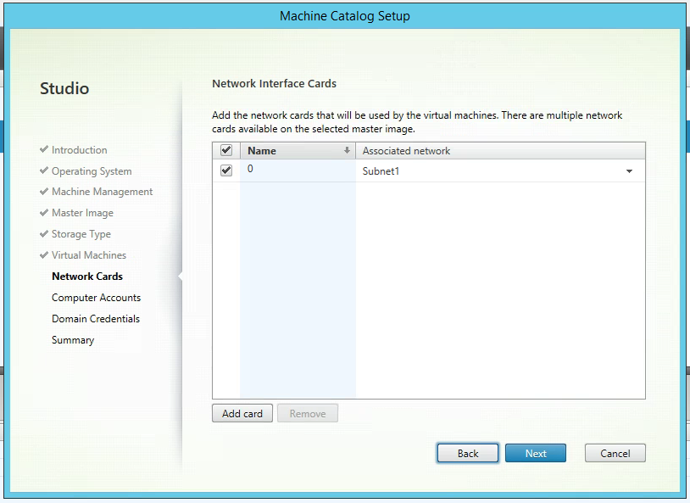The width and height of the screenshot is (690, 503).
Task: Cancel the Machine Catalog Setup wizard
Action: pos(615,454)
